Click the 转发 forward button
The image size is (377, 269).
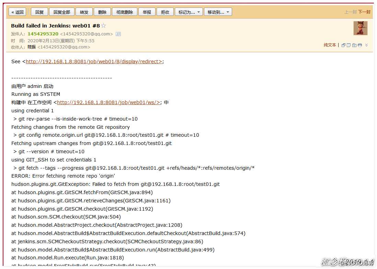pos(84,12)
